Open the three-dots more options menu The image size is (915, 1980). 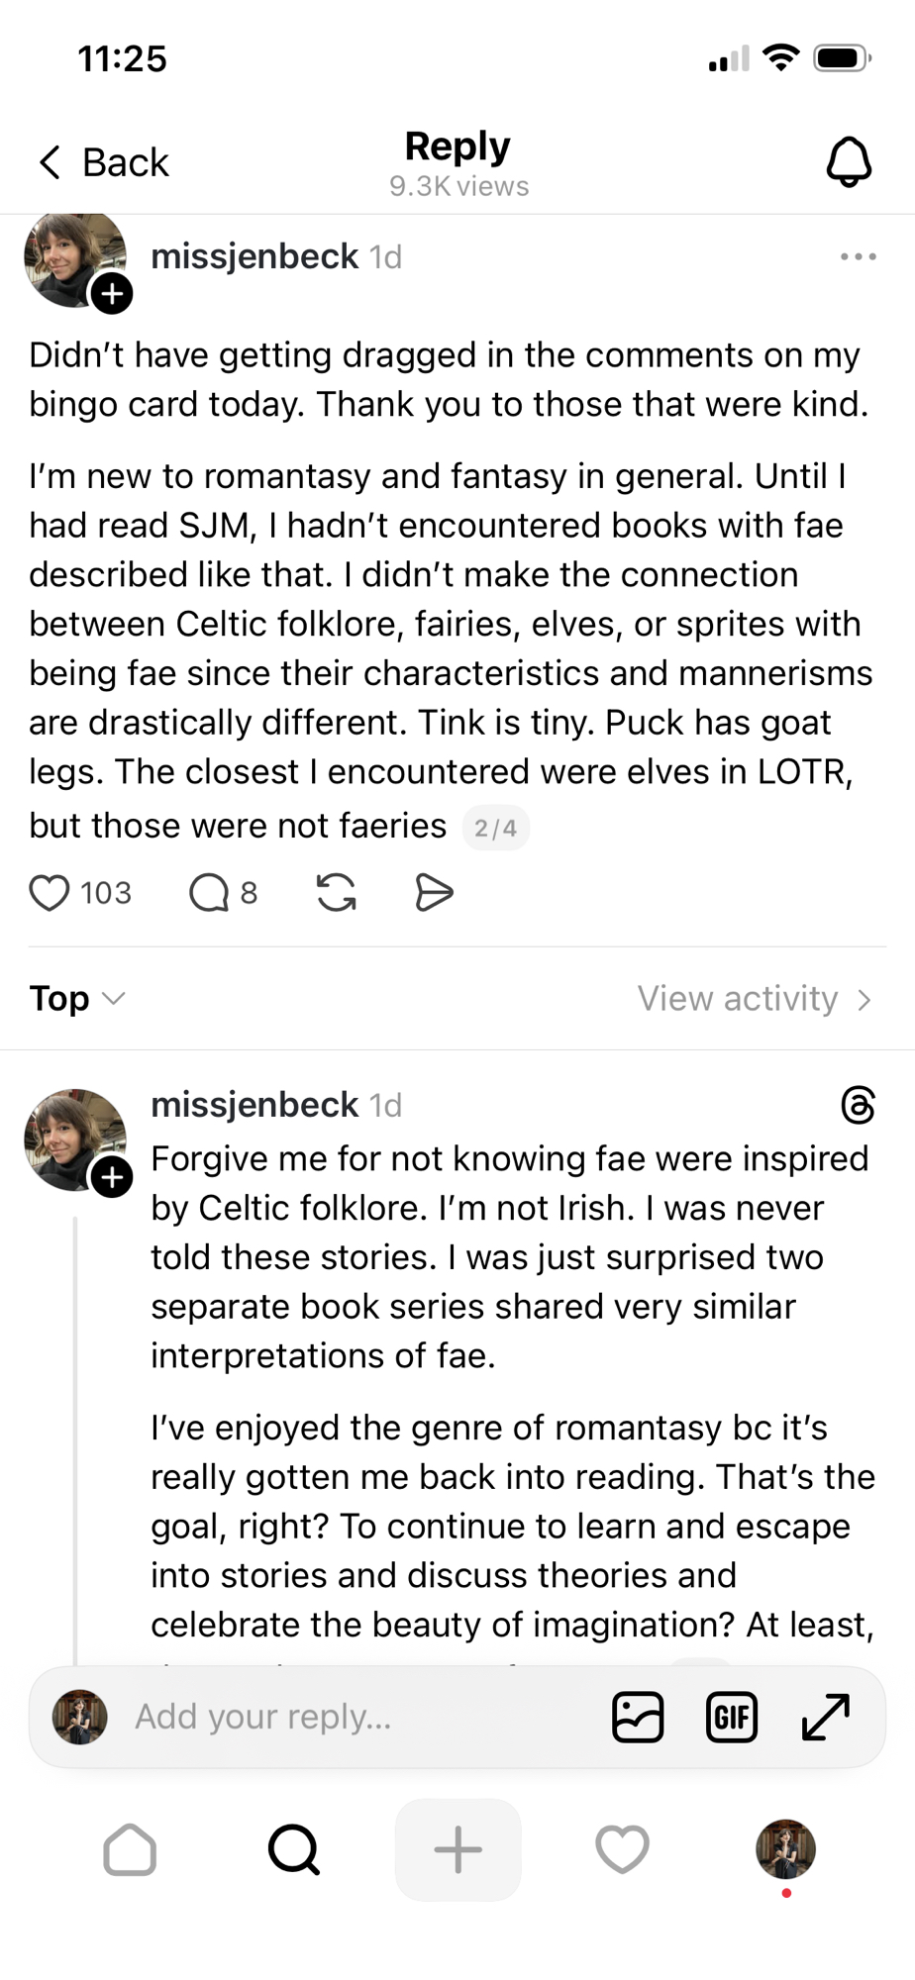(858, 256)
